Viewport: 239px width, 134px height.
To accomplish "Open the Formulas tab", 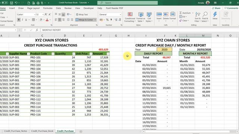I will coord(48,8).
